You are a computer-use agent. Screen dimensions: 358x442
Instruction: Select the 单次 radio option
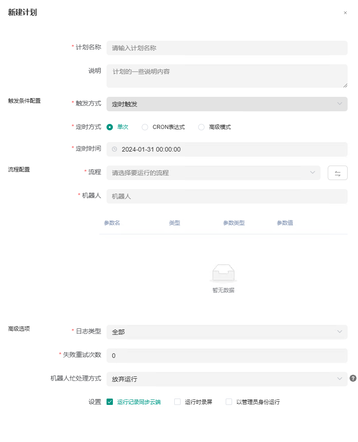tap(110, 127)
